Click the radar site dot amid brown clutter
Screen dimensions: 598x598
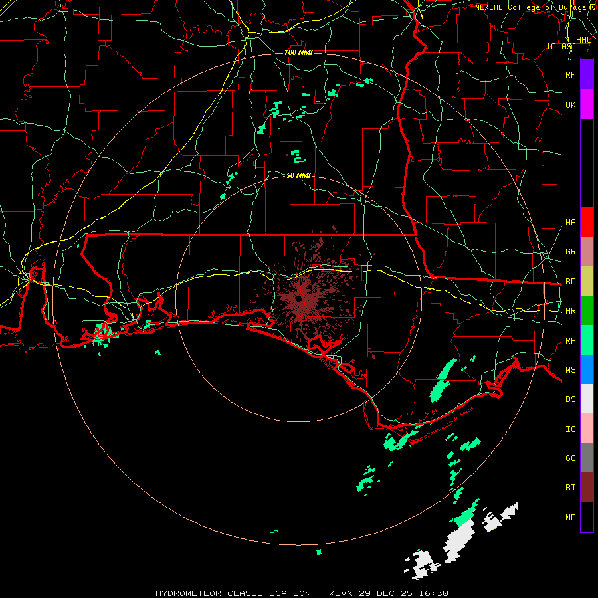click(x=298, y=299)
